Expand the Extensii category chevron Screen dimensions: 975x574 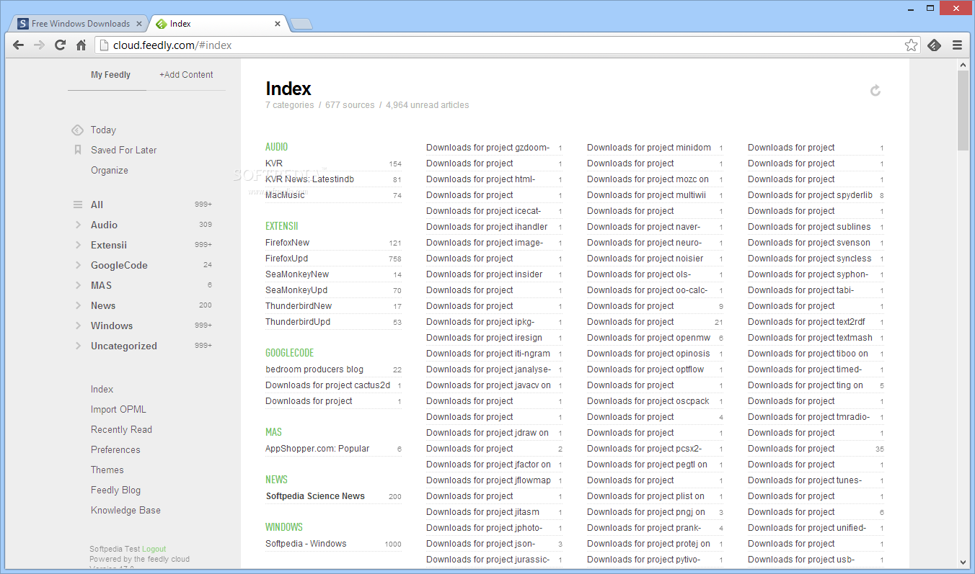click(x=77, y=245)
